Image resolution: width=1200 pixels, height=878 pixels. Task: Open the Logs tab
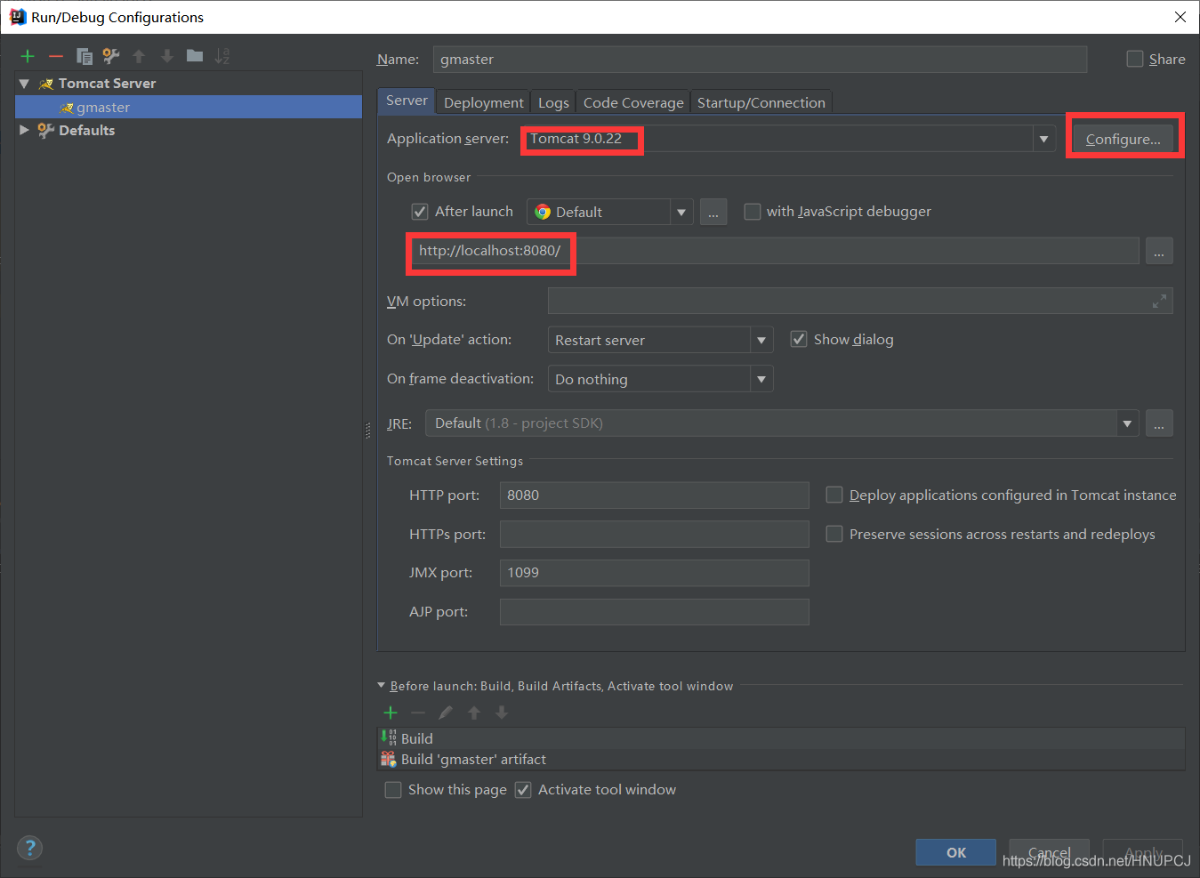(x=553, y=102)
